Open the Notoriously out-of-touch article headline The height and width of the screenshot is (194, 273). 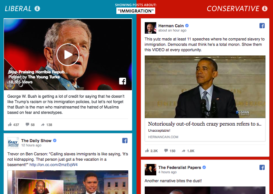[x=205, y=124]
